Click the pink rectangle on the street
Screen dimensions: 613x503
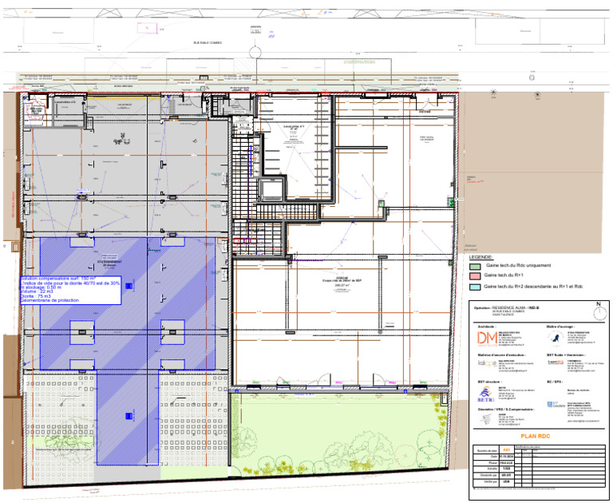tap(148, 28)
